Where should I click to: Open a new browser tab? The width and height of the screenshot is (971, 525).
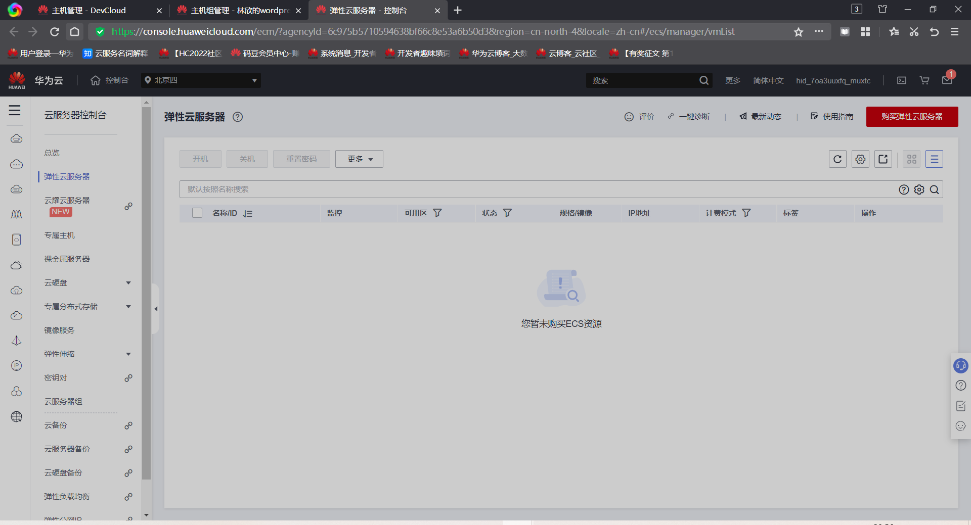pos(458,10)
